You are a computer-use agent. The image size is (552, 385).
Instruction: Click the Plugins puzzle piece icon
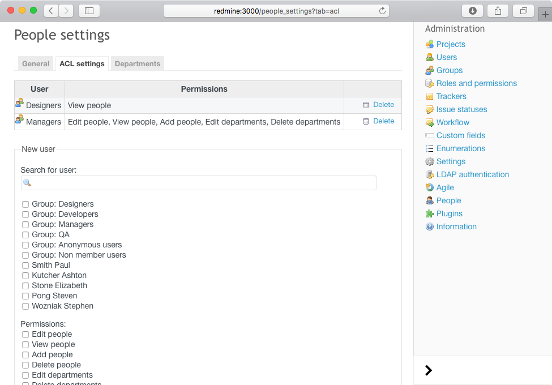pos(430,213)
